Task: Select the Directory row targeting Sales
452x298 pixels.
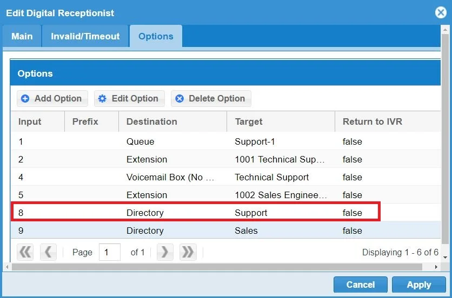Action: 225,231
